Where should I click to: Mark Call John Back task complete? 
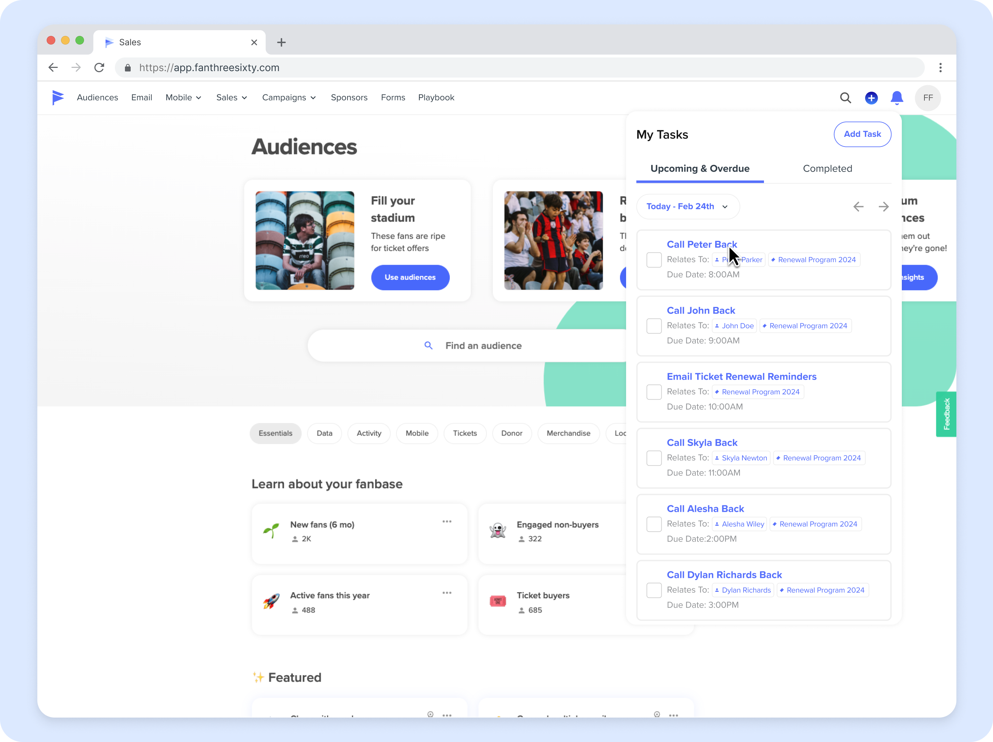click(654, 326)
